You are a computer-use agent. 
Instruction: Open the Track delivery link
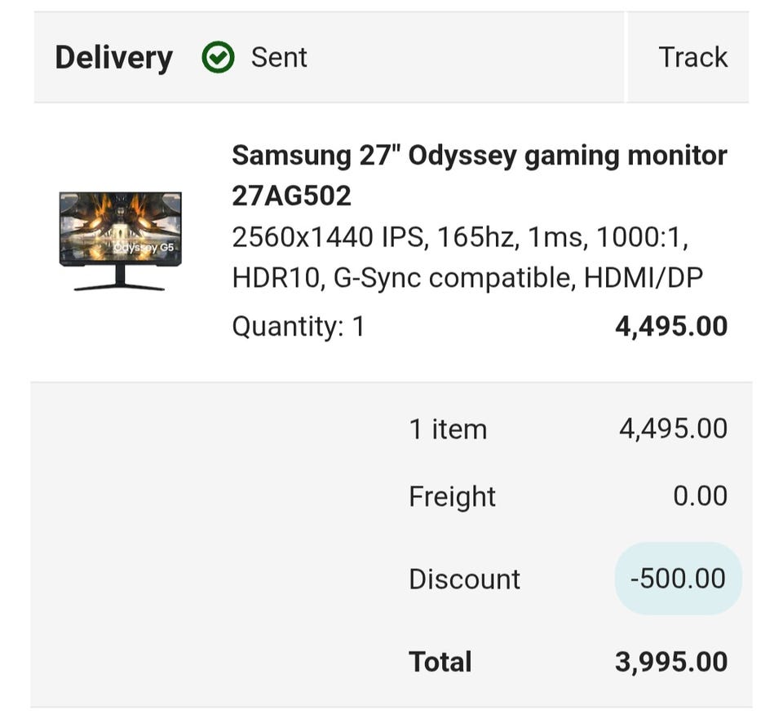click(x=692, y=57)
